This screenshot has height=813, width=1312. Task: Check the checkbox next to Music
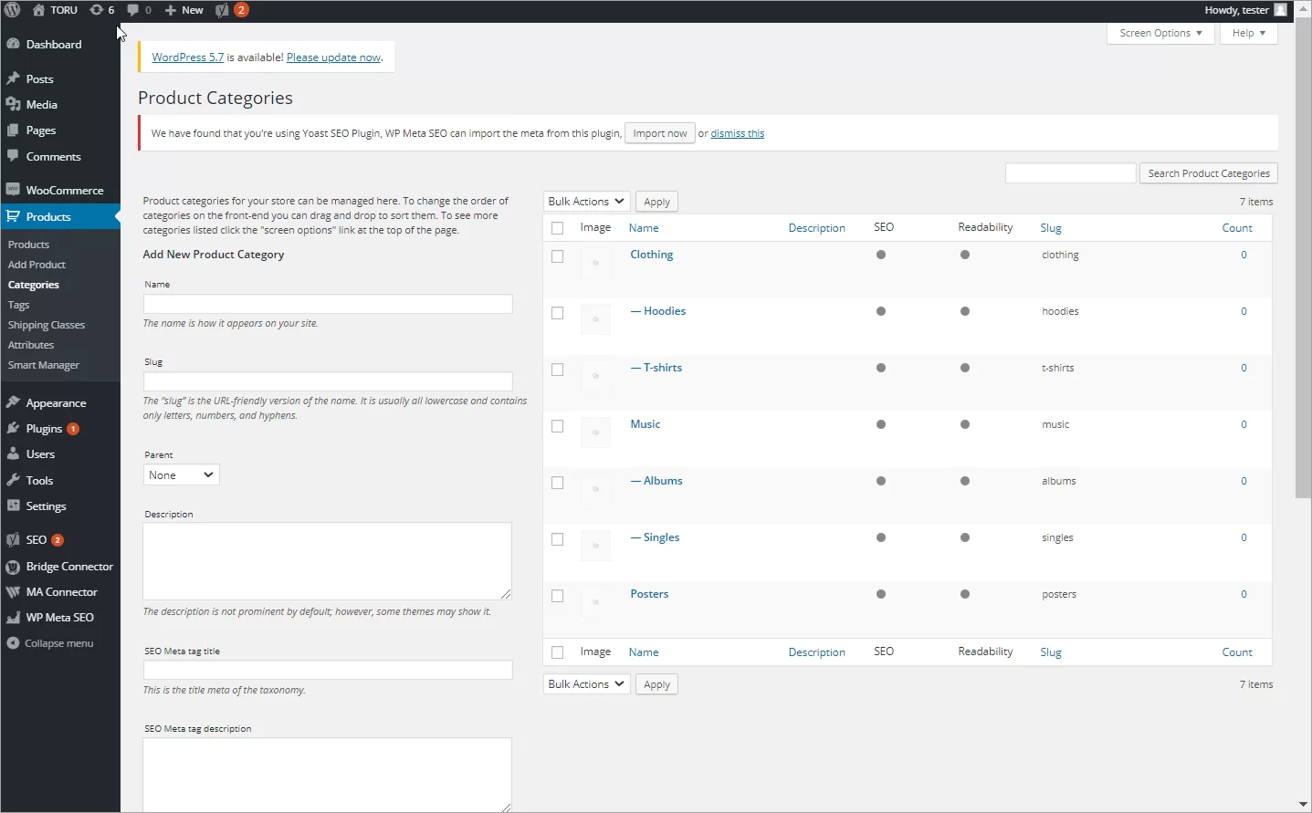[x=558, y=426]
